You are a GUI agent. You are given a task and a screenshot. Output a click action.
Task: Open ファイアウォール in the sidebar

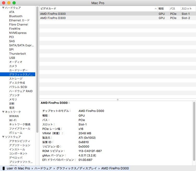tap(20, 129)
